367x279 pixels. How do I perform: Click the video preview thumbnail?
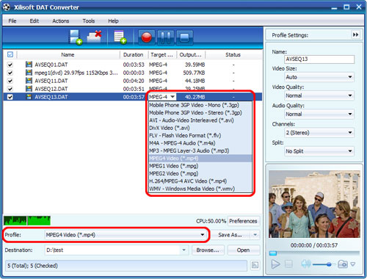coord(314,204)
